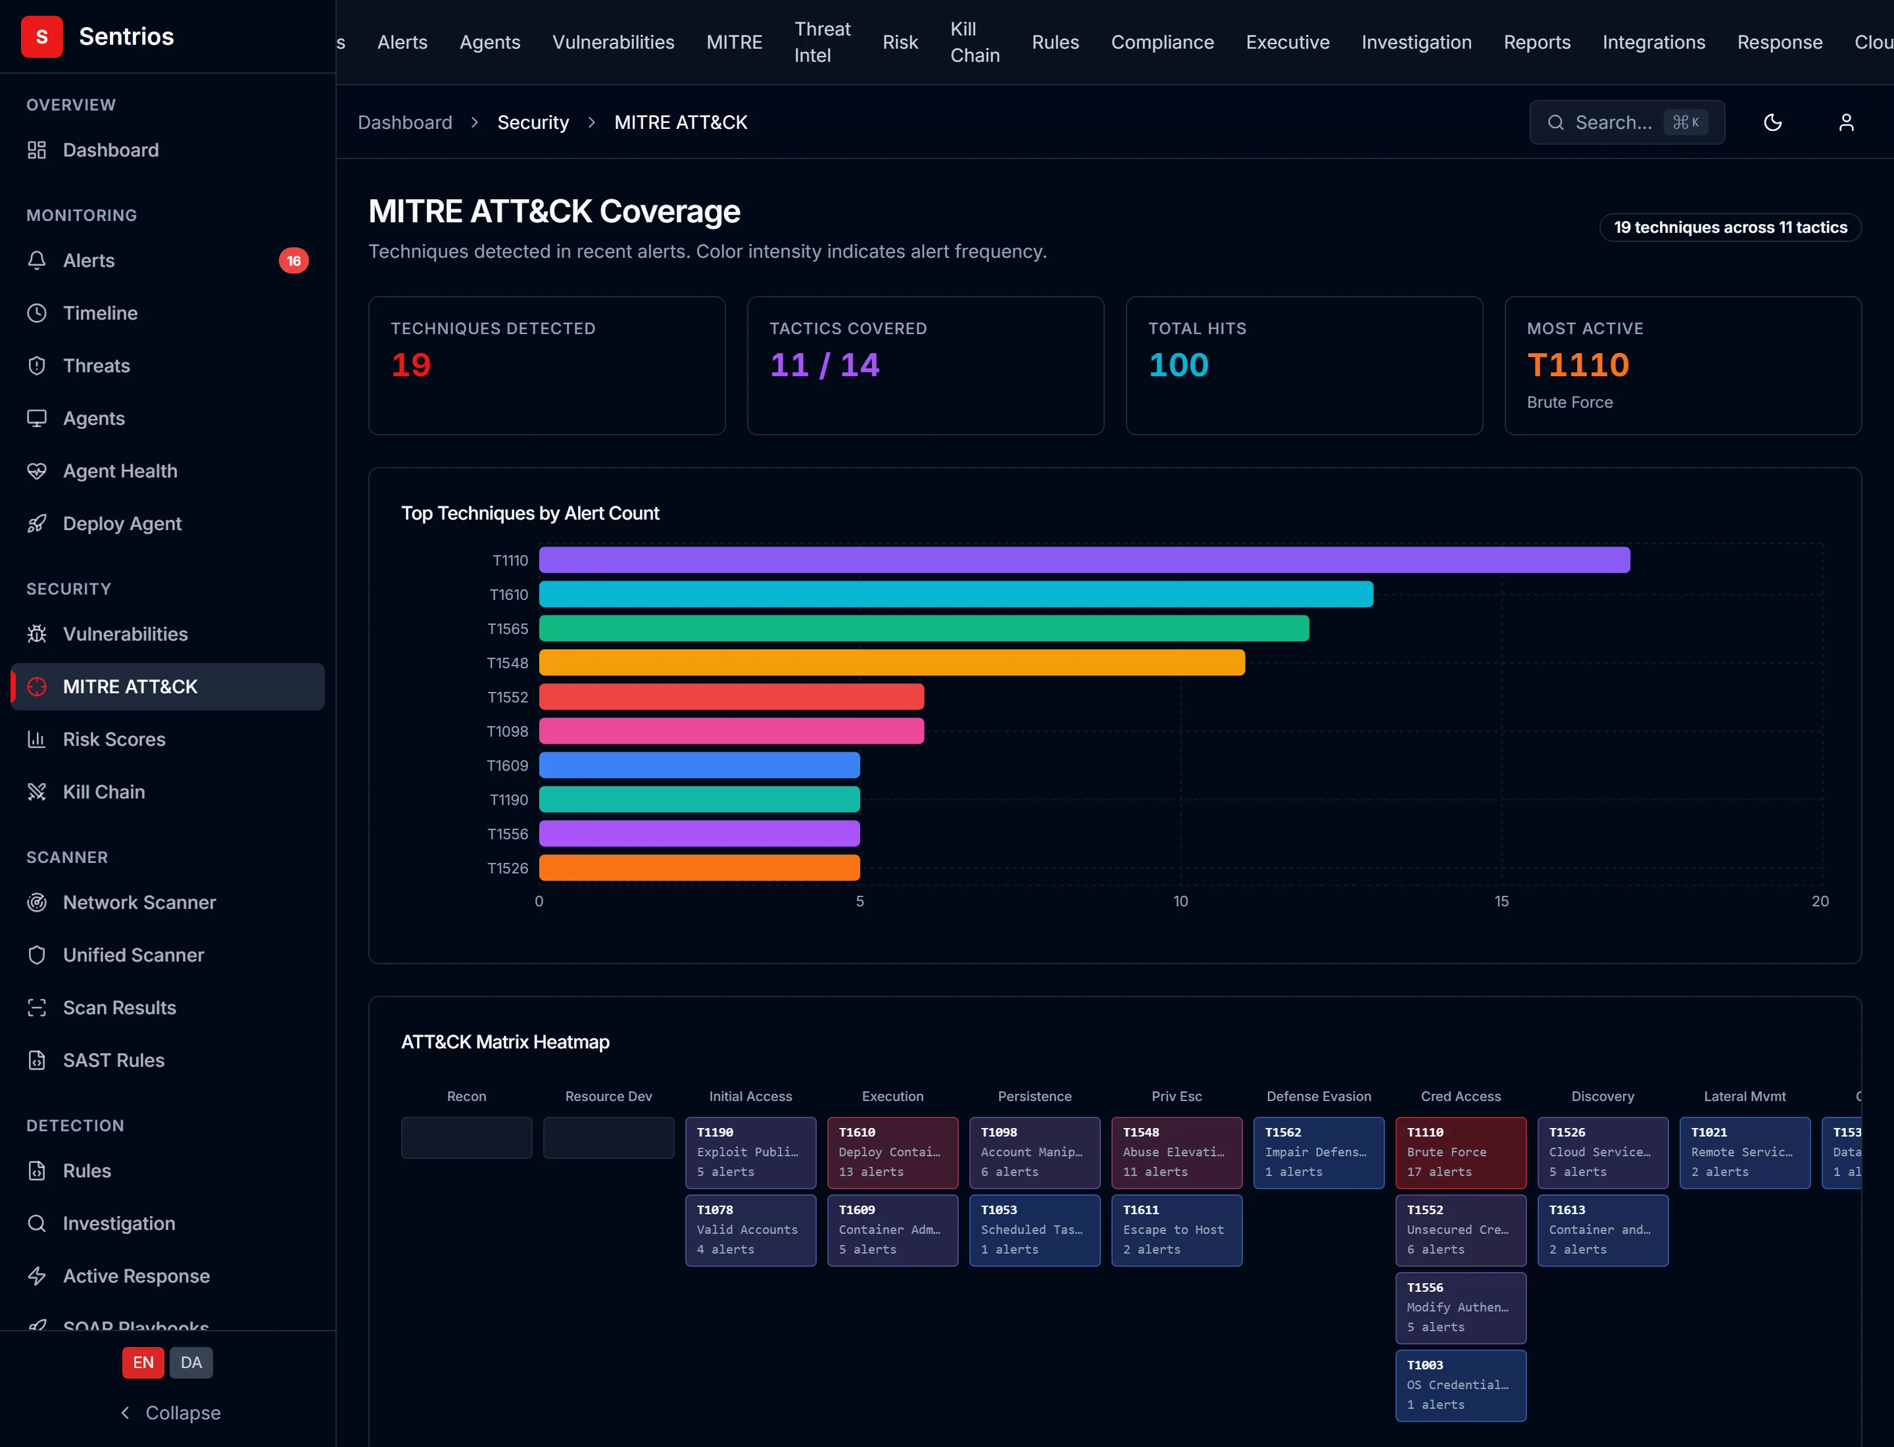
Task: Click the Kill Chain swords icon
Action: coord(36,791)
